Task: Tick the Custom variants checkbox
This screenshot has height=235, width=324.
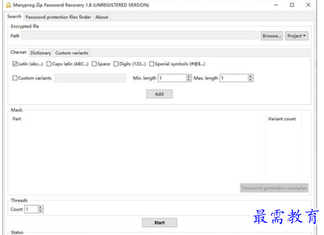Action: click(15, 78)
